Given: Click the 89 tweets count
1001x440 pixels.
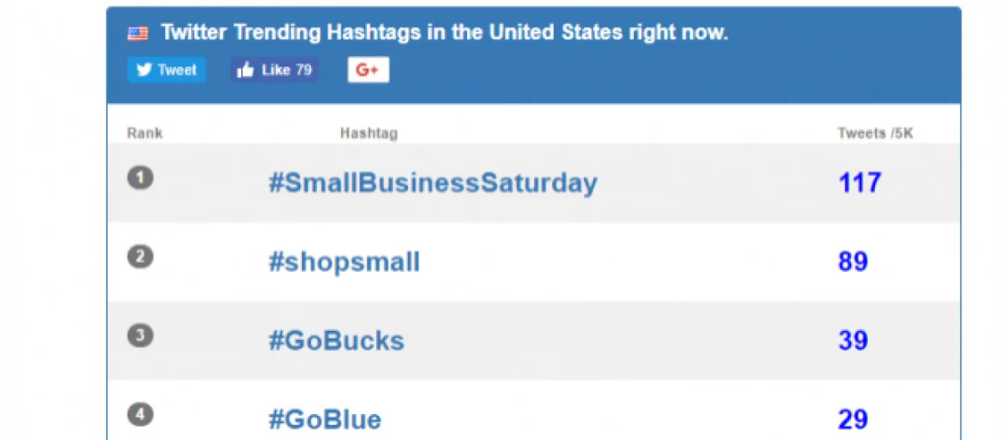Looking at the screenshot, I should (x=853, y=262).
